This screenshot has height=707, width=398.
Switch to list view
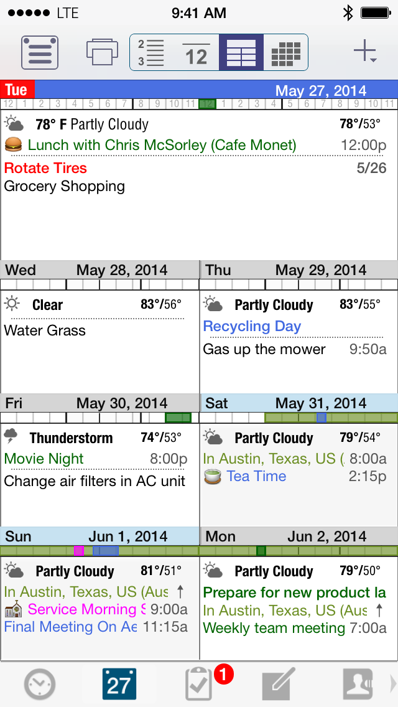(x=152, y=52)
